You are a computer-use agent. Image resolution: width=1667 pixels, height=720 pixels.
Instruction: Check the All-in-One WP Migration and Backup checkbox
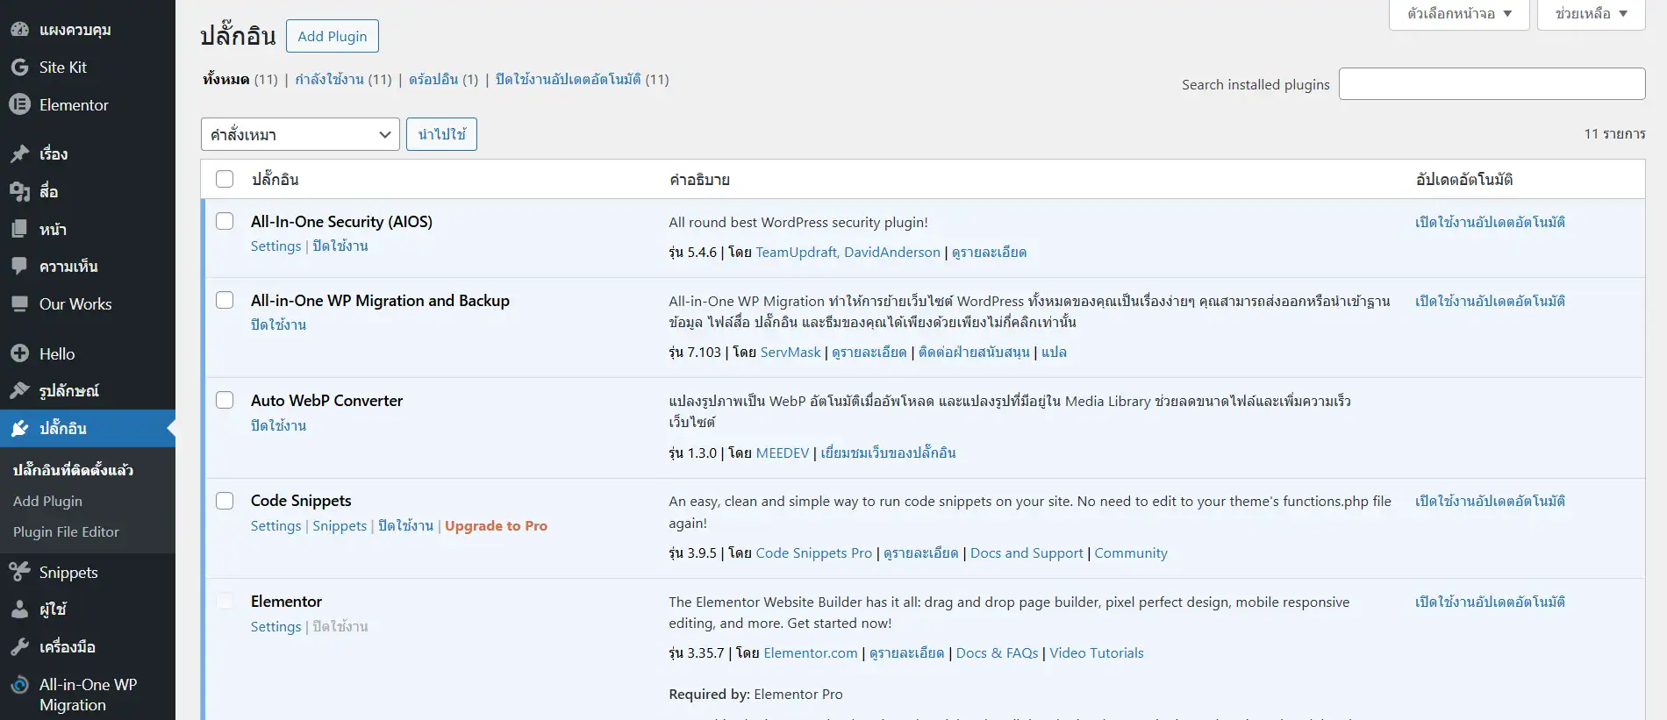tap(225, 300)
